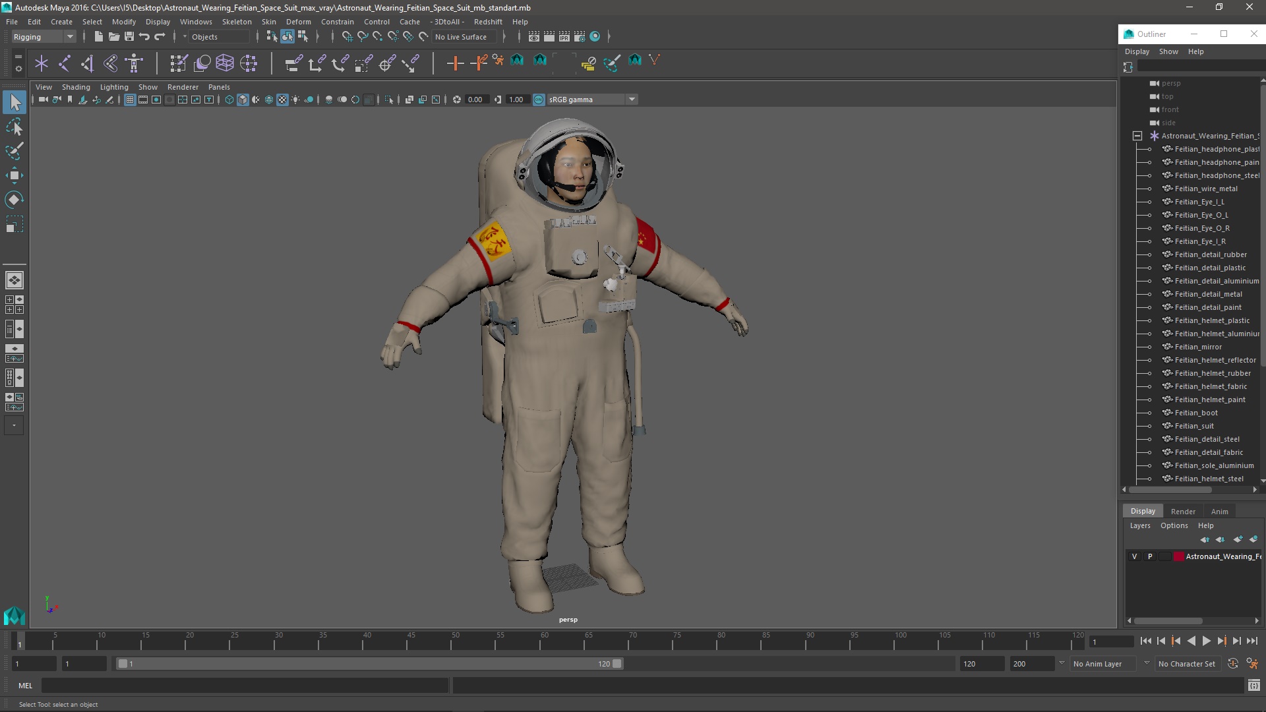Click the Parent constraint shelf icon

pos(293,63)
